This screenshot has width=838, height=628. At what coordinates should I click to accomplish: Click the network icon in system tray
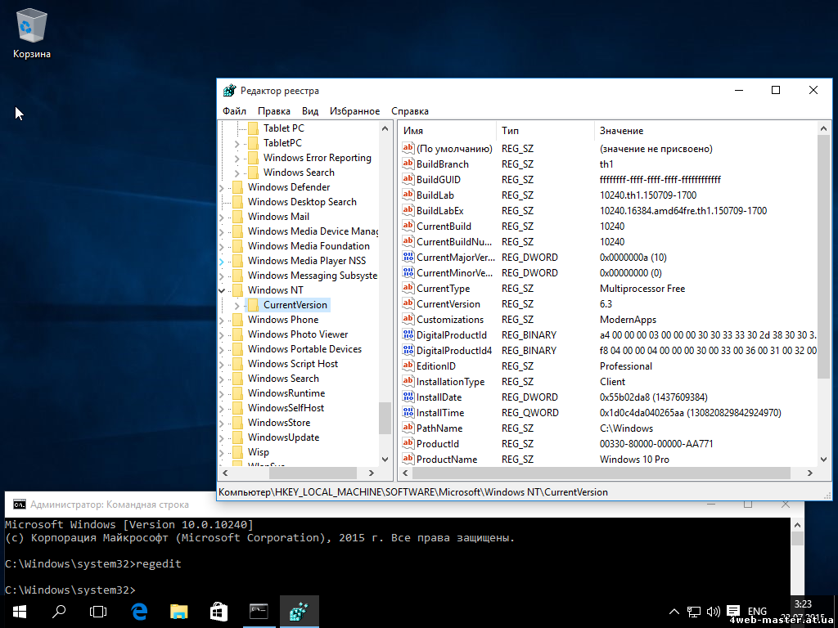[694, 612]
